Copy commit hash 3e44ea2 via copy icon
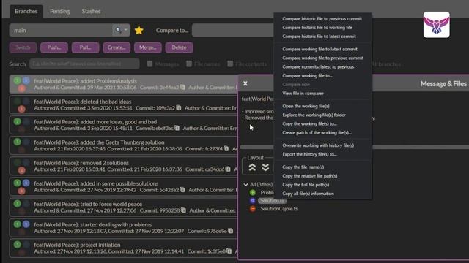Viewport: 469px width, 263px height. [x=182, y=88]
